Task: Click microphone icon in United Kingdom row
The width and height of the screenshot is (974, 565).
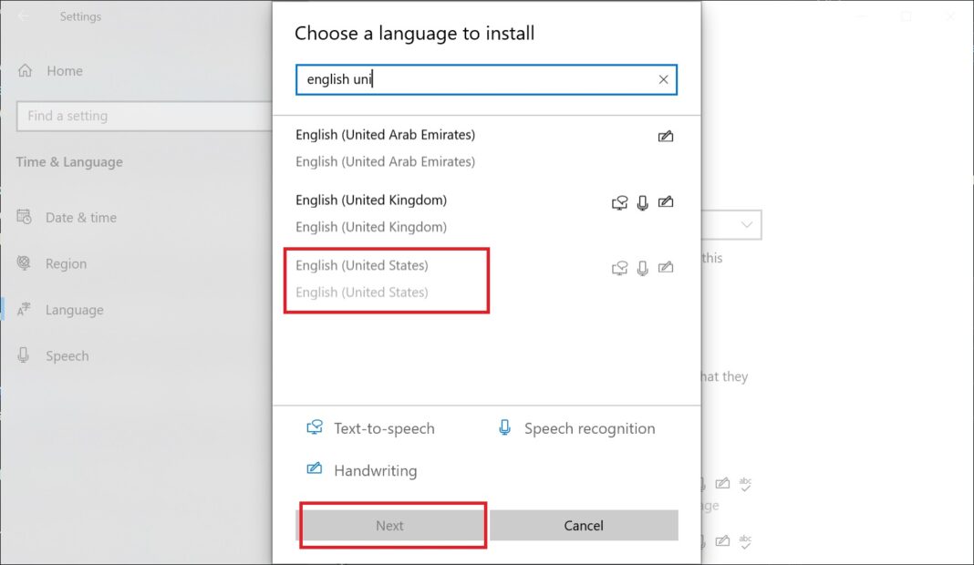Action: [643, 202]
